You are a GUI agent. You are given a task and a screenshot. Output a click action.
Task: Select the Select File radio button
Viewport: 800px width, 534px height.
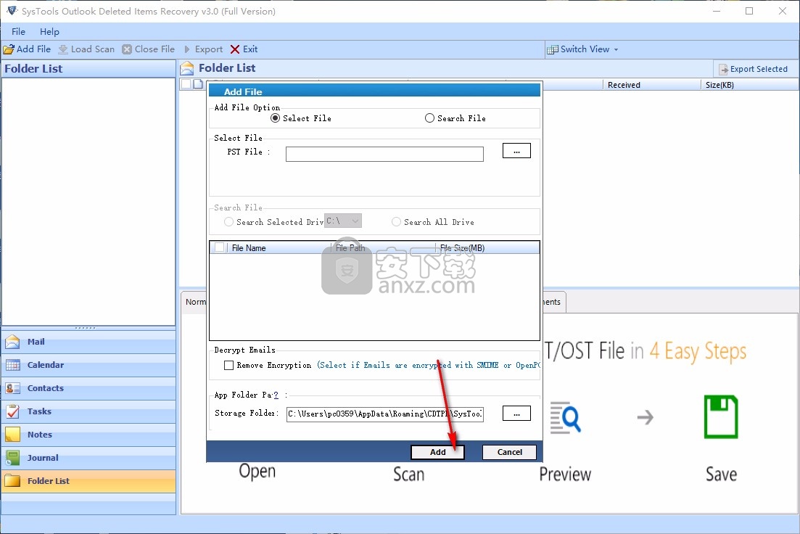pyautogui.click(x=276, y=118)
